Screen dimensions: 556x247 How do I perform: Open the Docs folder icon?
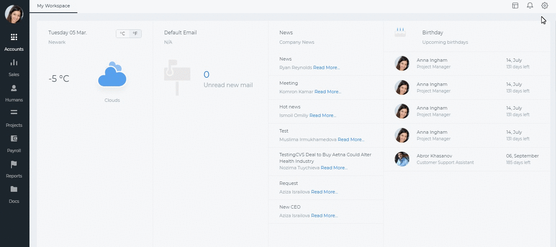14,189
